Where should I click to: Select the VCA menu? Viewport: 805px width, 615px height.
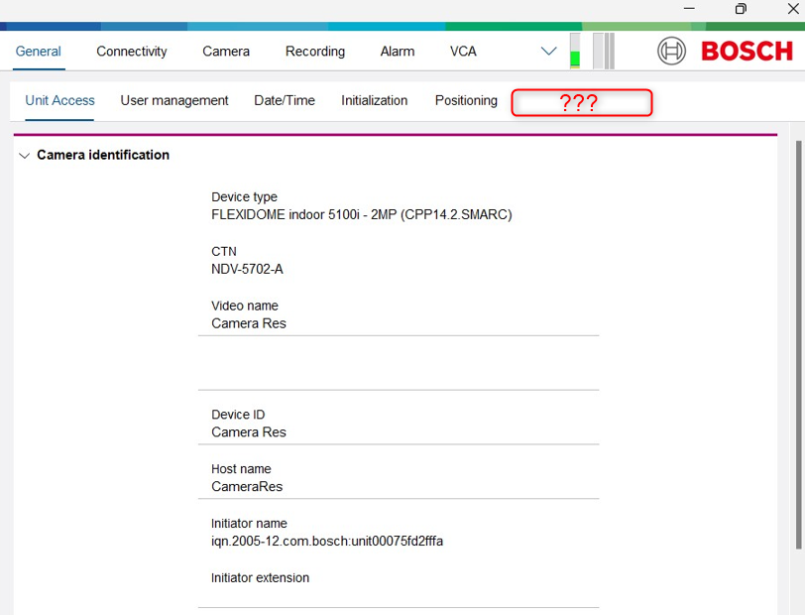[463, 52]
